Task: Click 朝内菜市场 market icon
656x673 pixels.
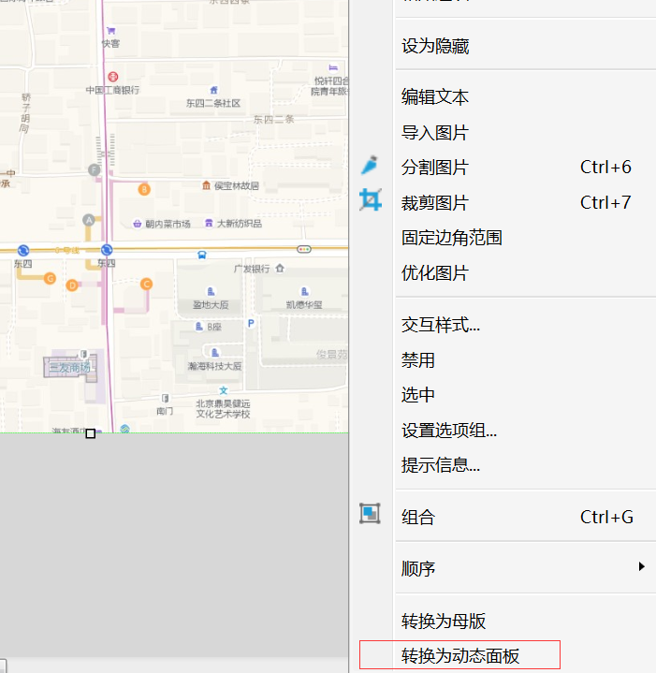Action: 137,224
